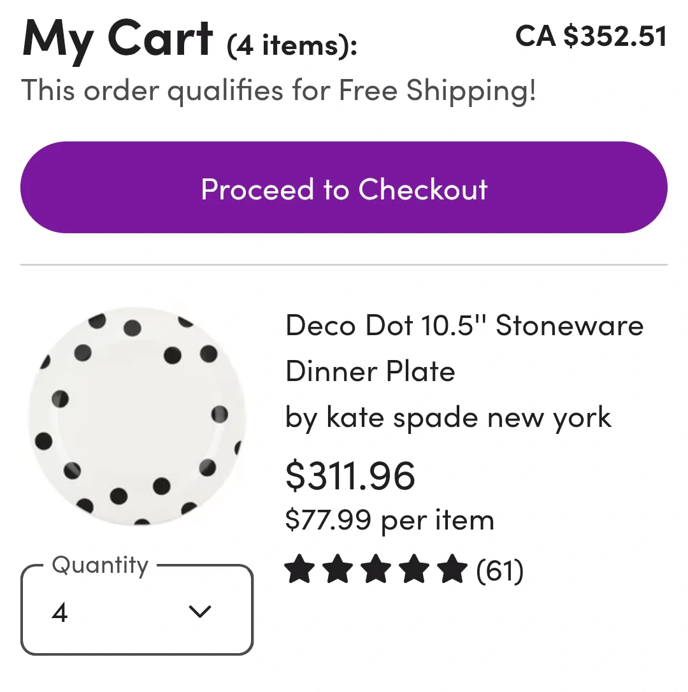Click the second rating star
The width and height of the screenshot is (688, 692).
coord(337,570)
